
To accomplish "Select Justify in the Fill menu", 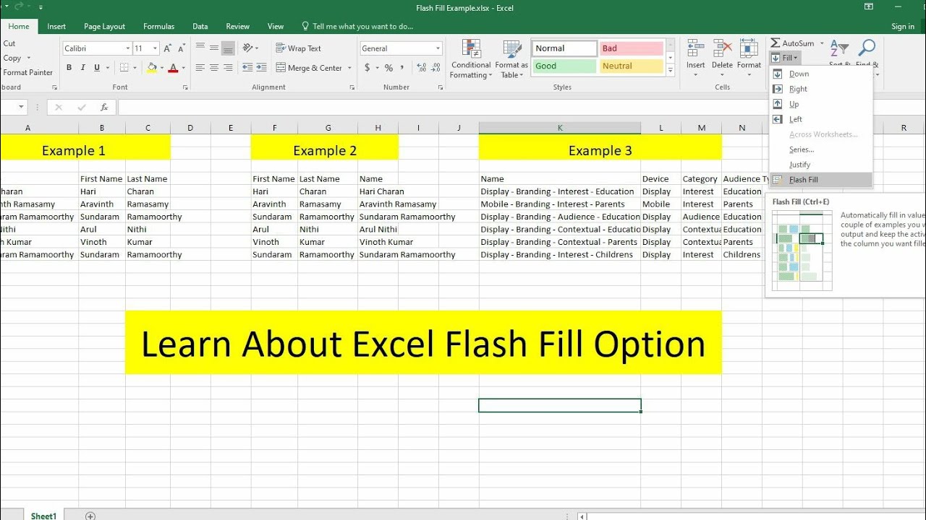I will point(821,165).
